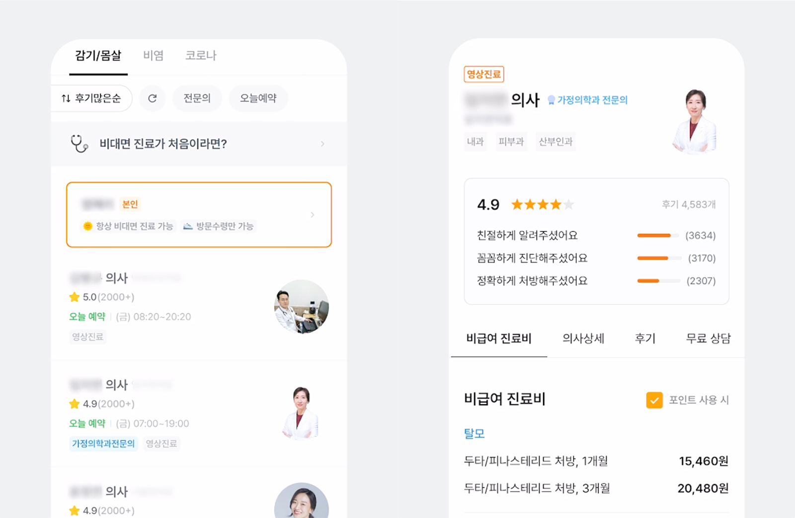Open the chevron on 비대면 진료가 처음이라면 banner

click(322, 144)
